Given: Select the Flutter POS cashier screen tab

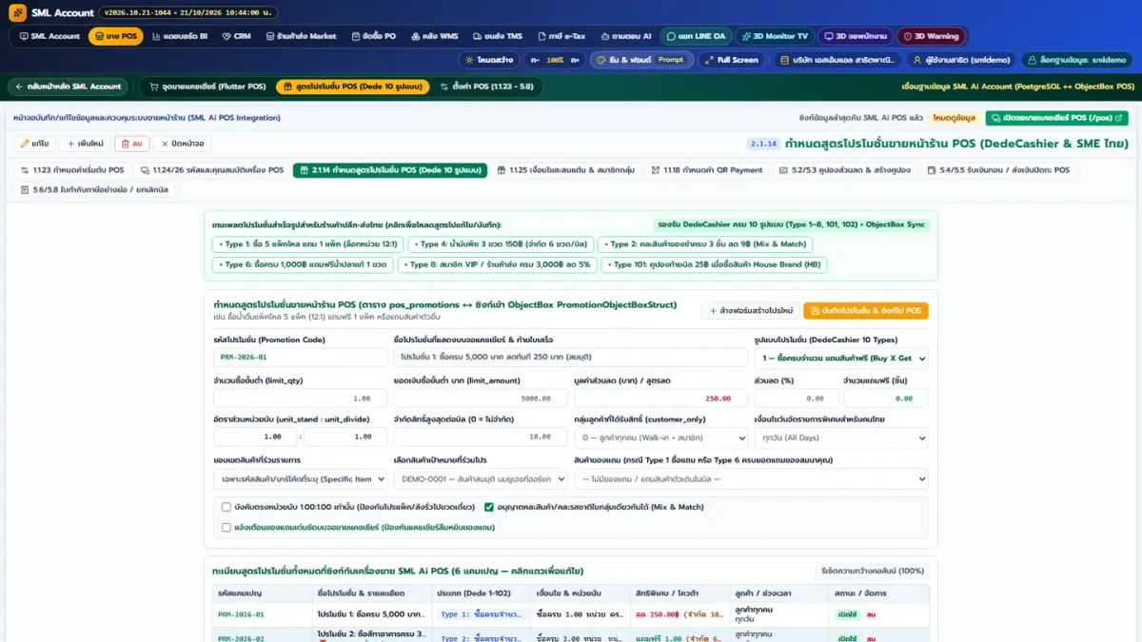Looking at the screenshot, I should coord(206,87).
